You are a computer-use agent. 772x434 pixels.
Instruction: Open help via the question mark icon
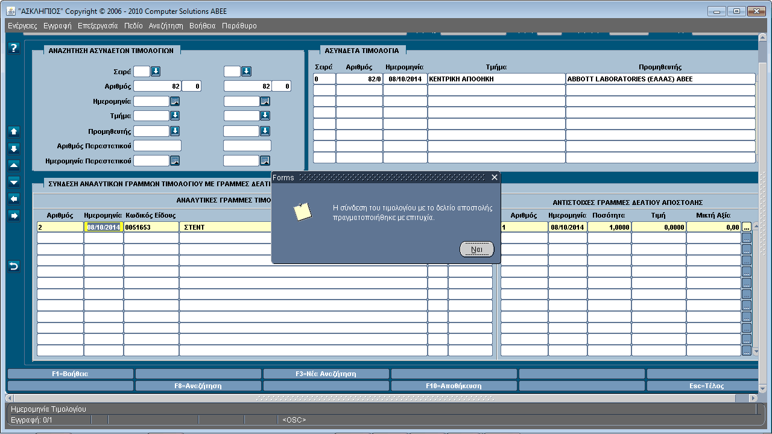[14, 48]
